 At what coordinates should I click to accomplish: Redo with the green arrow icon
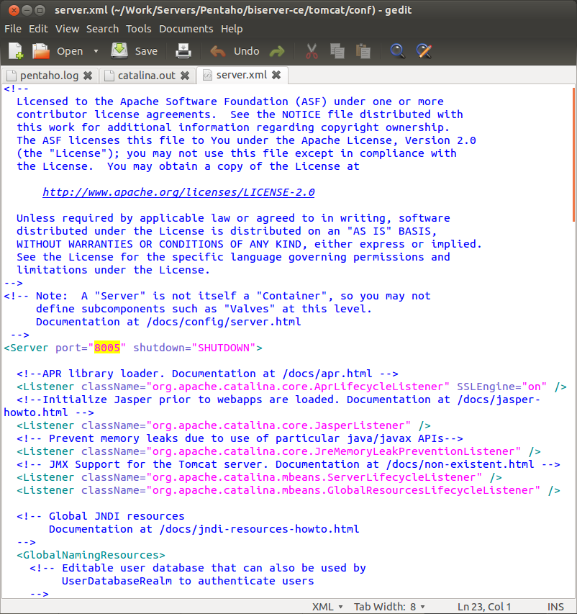(x=277, y=51)
